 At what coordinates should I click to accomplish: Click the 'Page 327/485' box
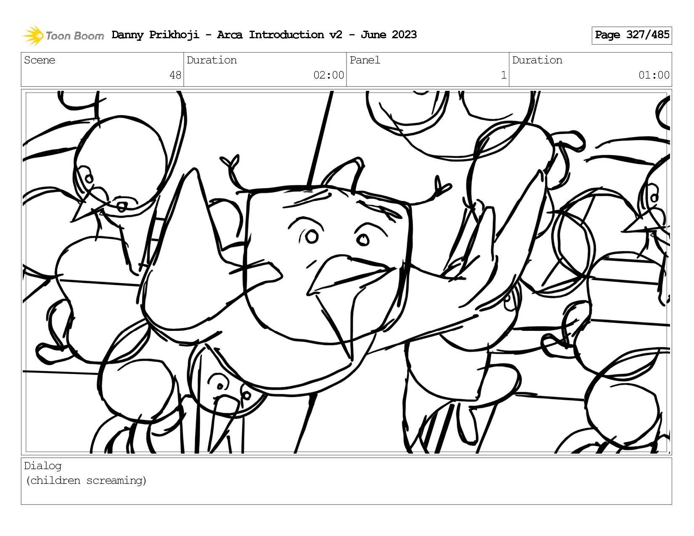coord(632,35)
